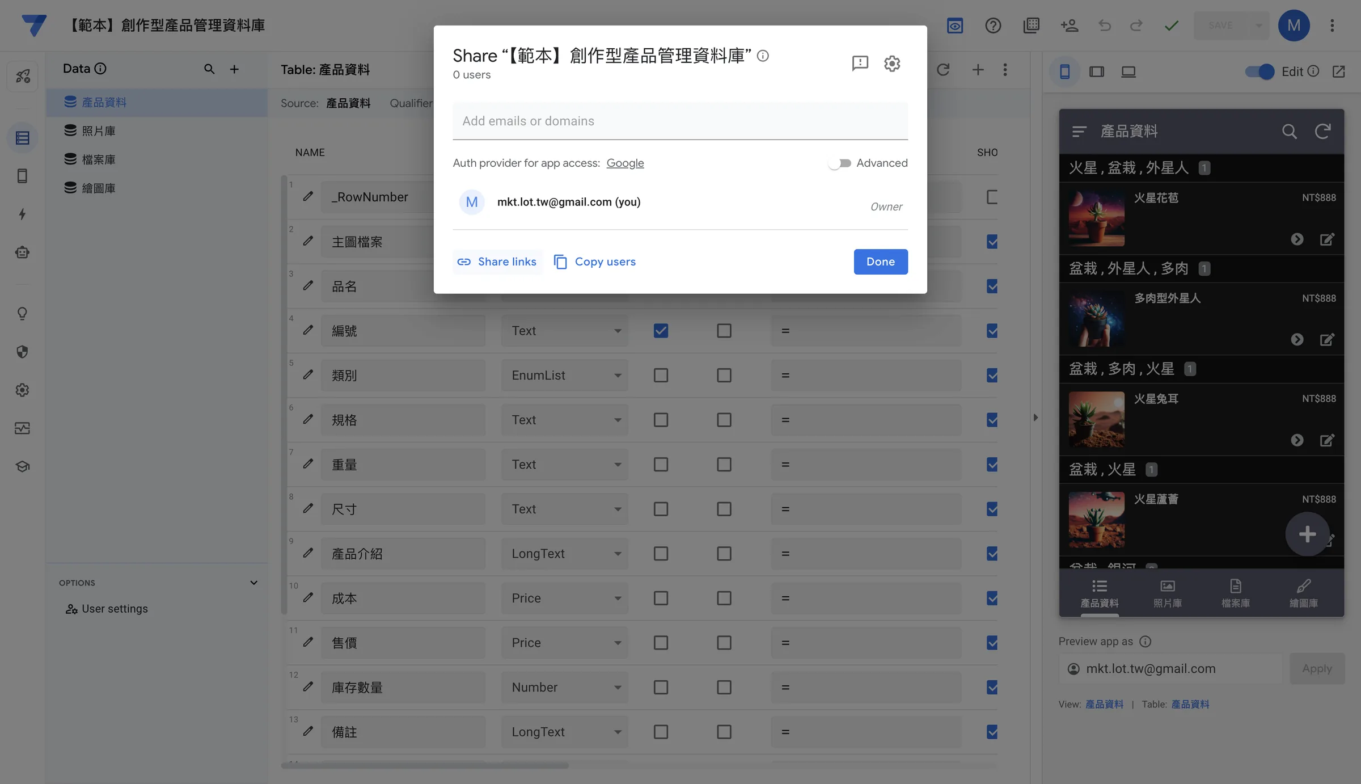
Task: Open the Views phone icon in the sidebar
Action: (x=23, y=176)
